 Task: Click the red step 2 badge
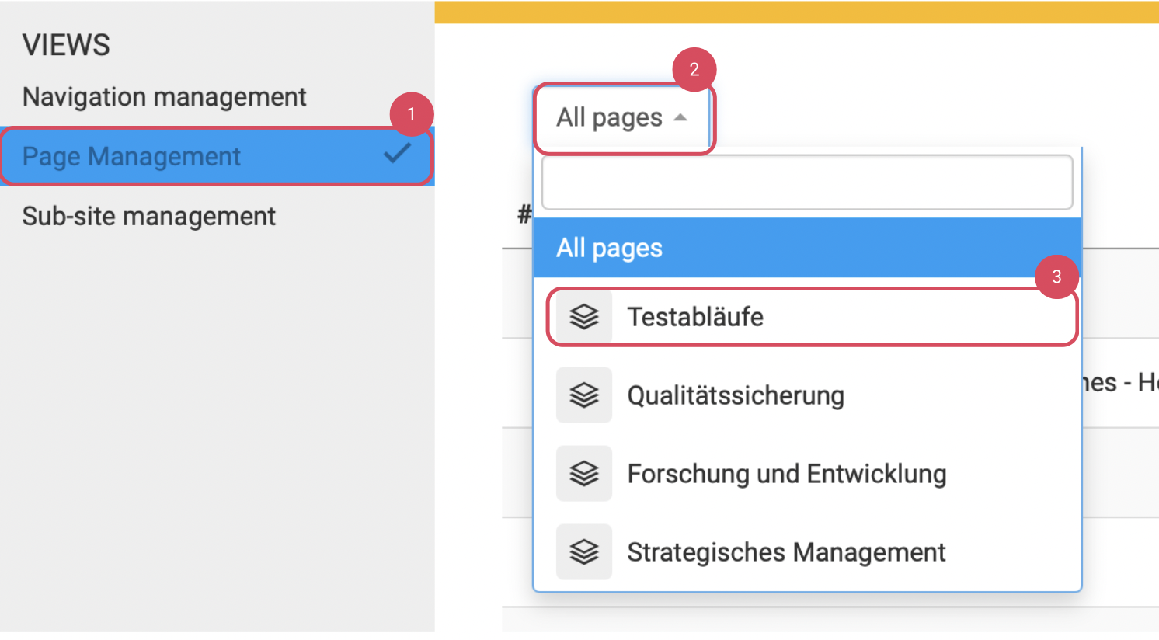coord(694,70)
